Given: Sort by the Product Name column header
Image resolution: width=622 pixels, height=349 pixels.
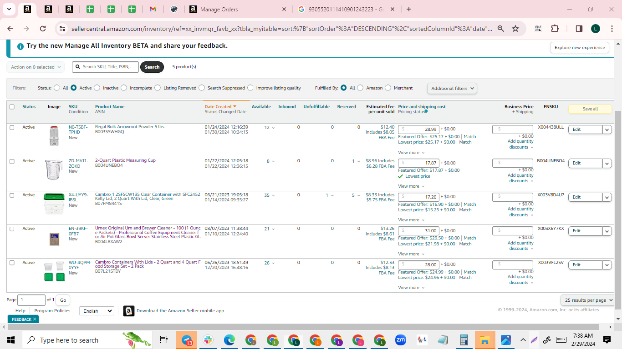Looking at the screenshot, I should click(110, 107).
